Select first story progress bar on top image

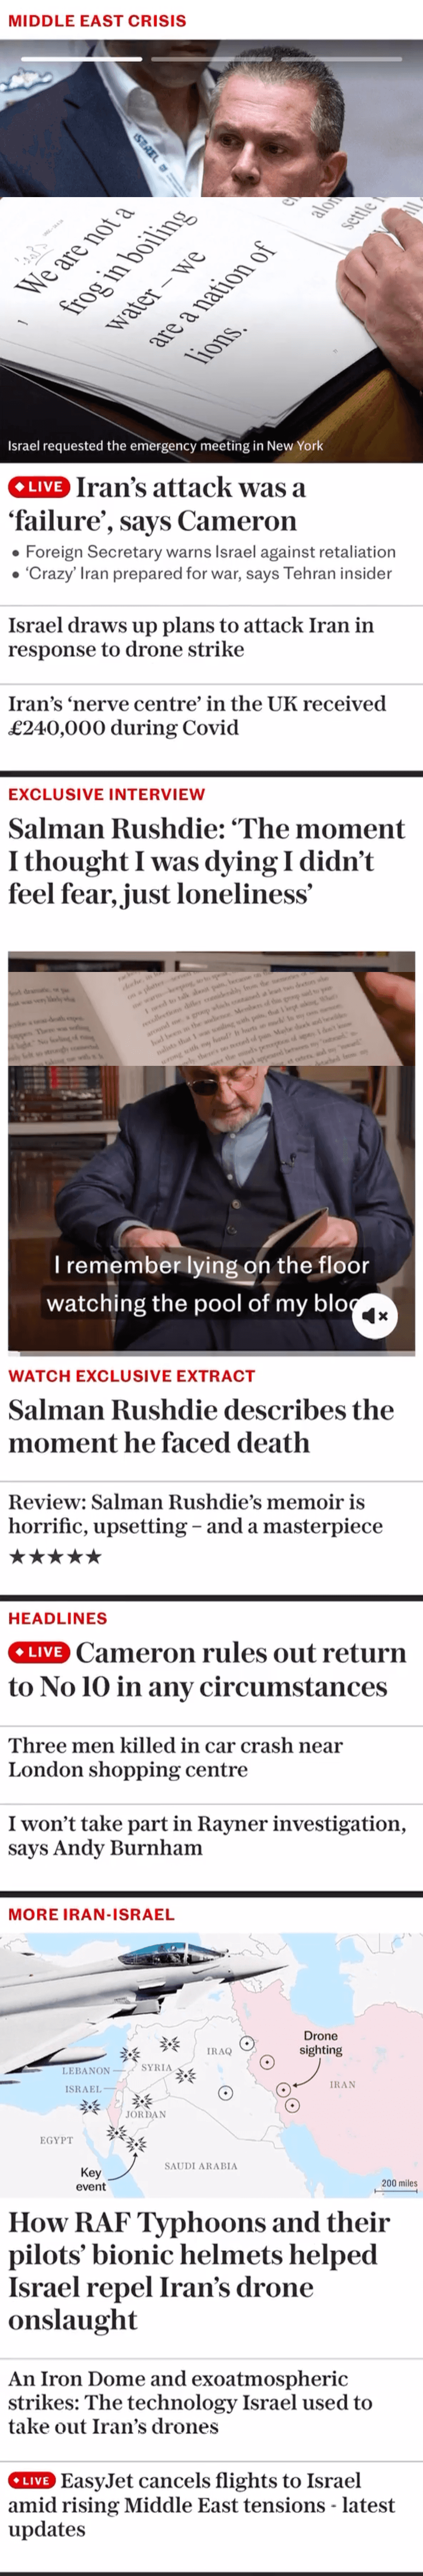pyautogui.click(x=82, y=59)
